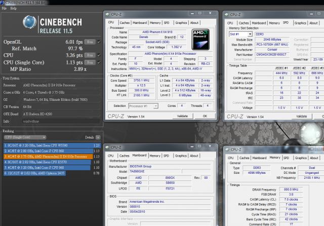Click the Part Number CMG4GX3M2B1600C7

[271, 54]
